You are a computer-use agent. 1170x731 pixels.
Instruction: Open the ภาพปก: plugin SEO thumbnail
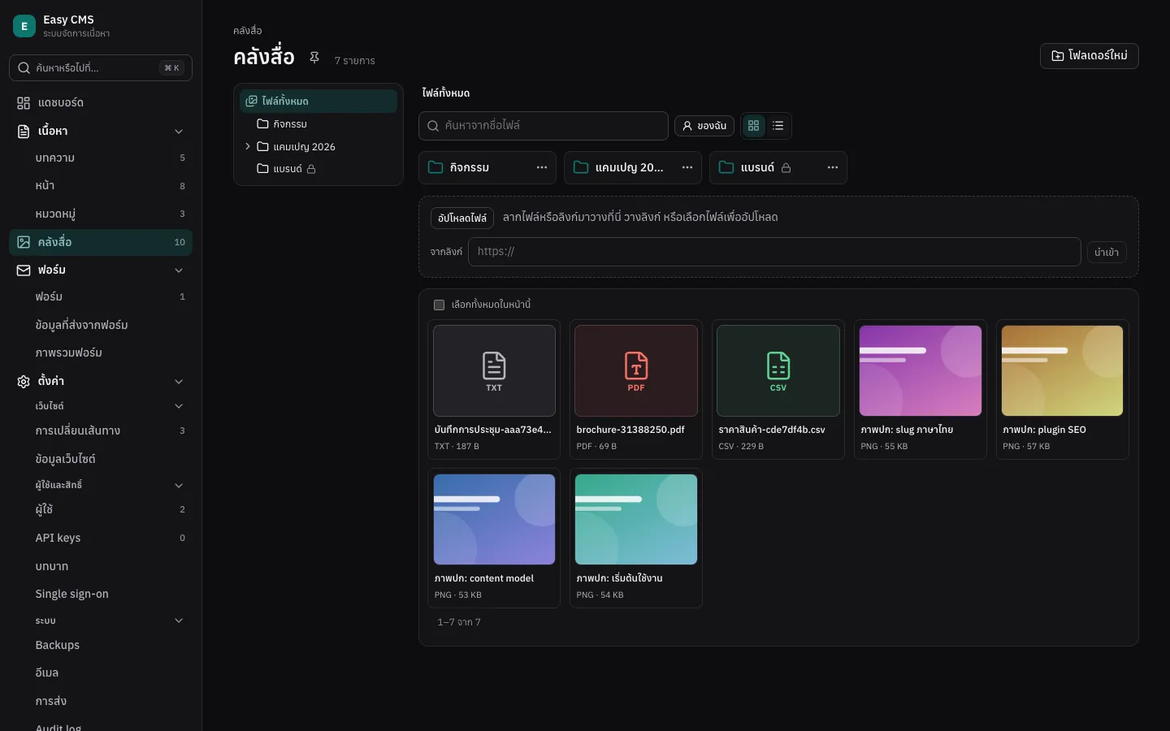(x=1063, y=370)
